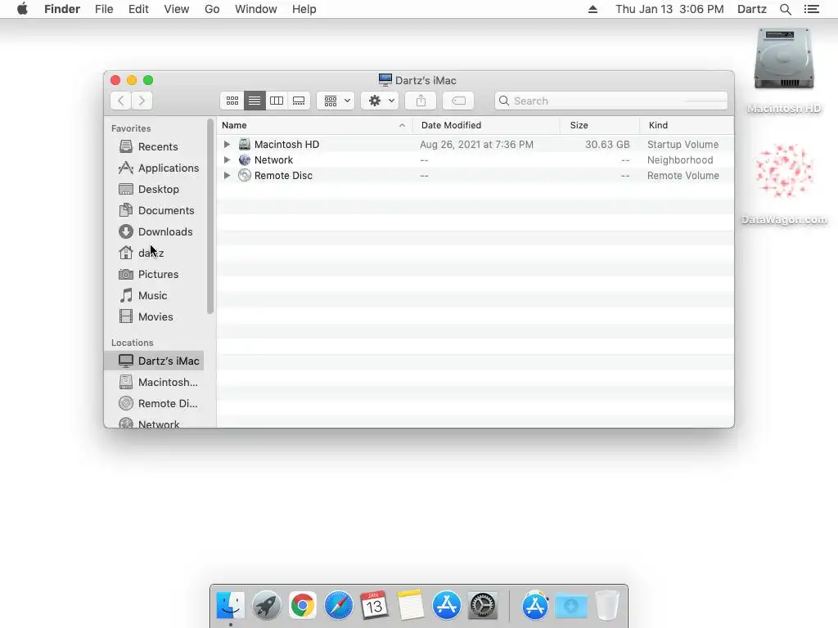Click the Applications folder stack in the Dock
Screen dimensions: 838x628
[x=535, y=605]
